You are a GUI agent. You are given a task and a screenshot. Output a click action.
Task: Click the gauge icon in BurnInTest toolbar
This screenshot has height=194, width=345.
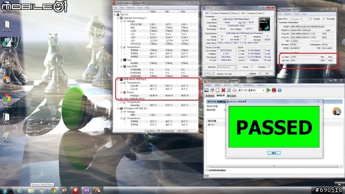[x=234, y=90]
